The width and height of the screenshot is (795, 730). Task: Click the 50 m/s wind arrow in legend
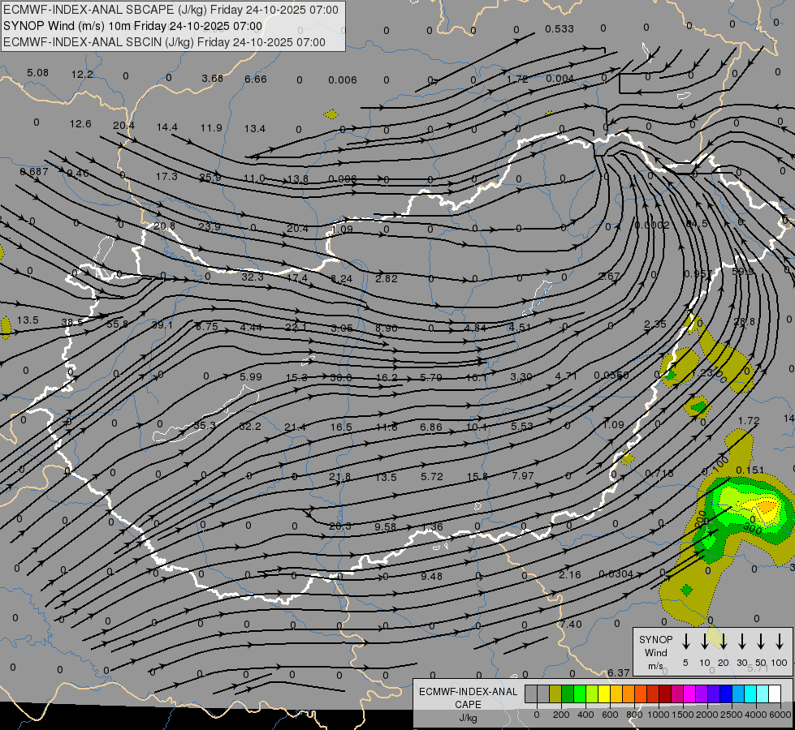tap(761, 642)
